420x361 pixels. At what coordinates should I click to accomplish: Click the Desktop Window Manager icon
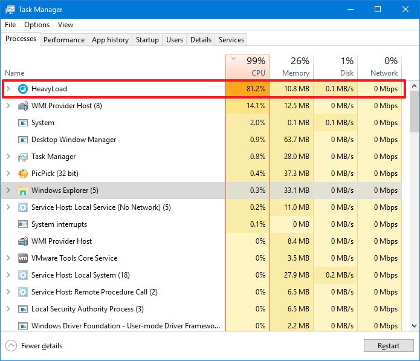coord(23,140)
